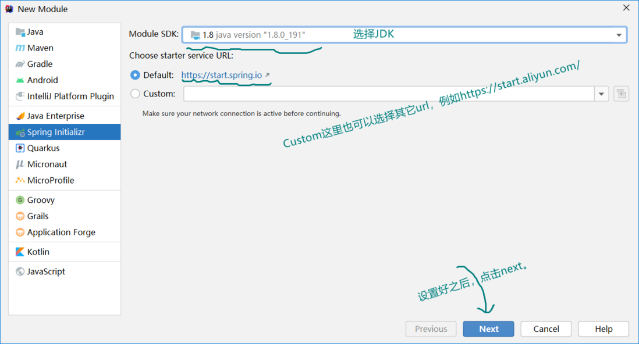The width and height of the screenshot is (639, 344).
Task: Click the Android robot icon
Action: (x=20, y=80)
